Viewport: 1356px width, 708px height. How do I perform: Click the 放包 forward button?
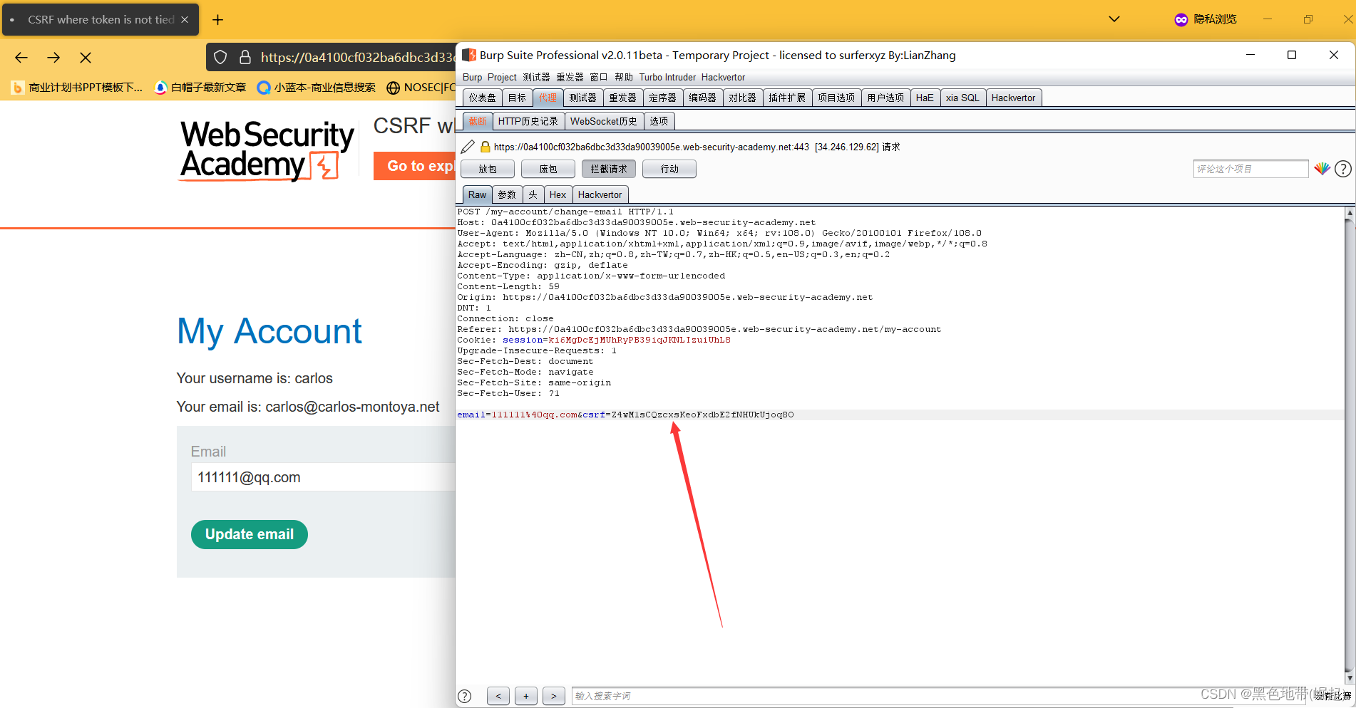pyautogui.click(x=488, y=169)
